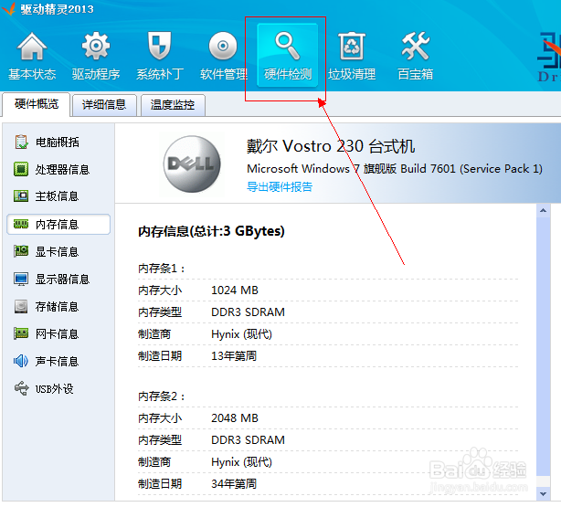Click the 显卡信息 graphics card icon
561x507 pixels.
tap(21, 251)
